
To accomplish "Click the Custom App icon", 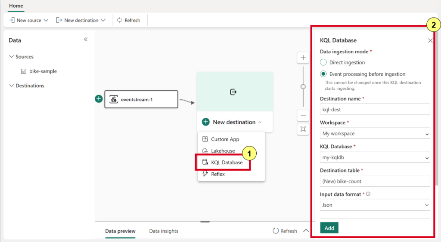I will tap(205, 139).
